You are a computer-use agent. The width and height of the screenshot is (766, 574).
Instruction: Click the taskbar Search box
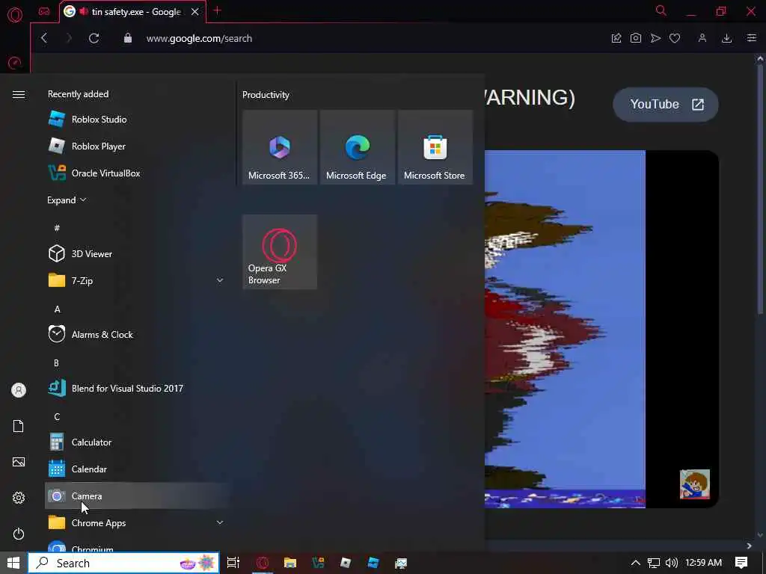[123, 563]
